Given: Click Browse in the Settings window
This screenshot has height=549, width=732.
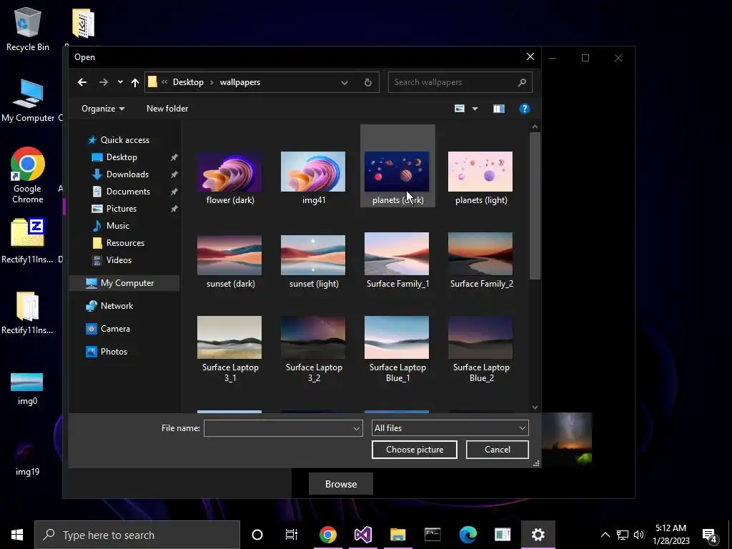Looking at the screenshot, I should pos(341,484).
